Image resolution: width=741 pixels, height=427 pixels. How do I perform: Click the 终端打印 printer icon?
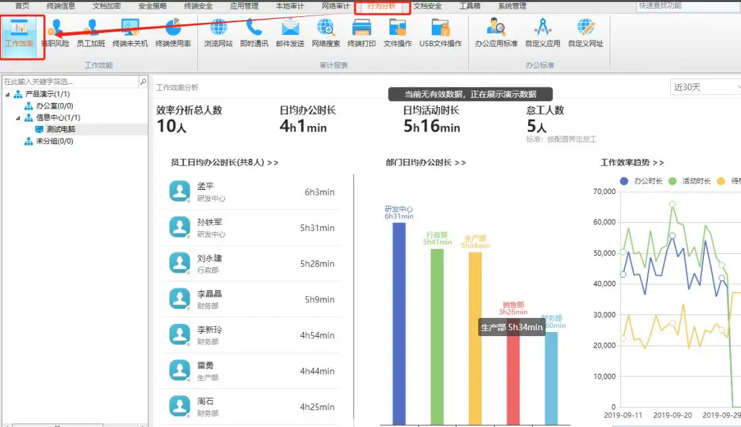tap(362, 32)
